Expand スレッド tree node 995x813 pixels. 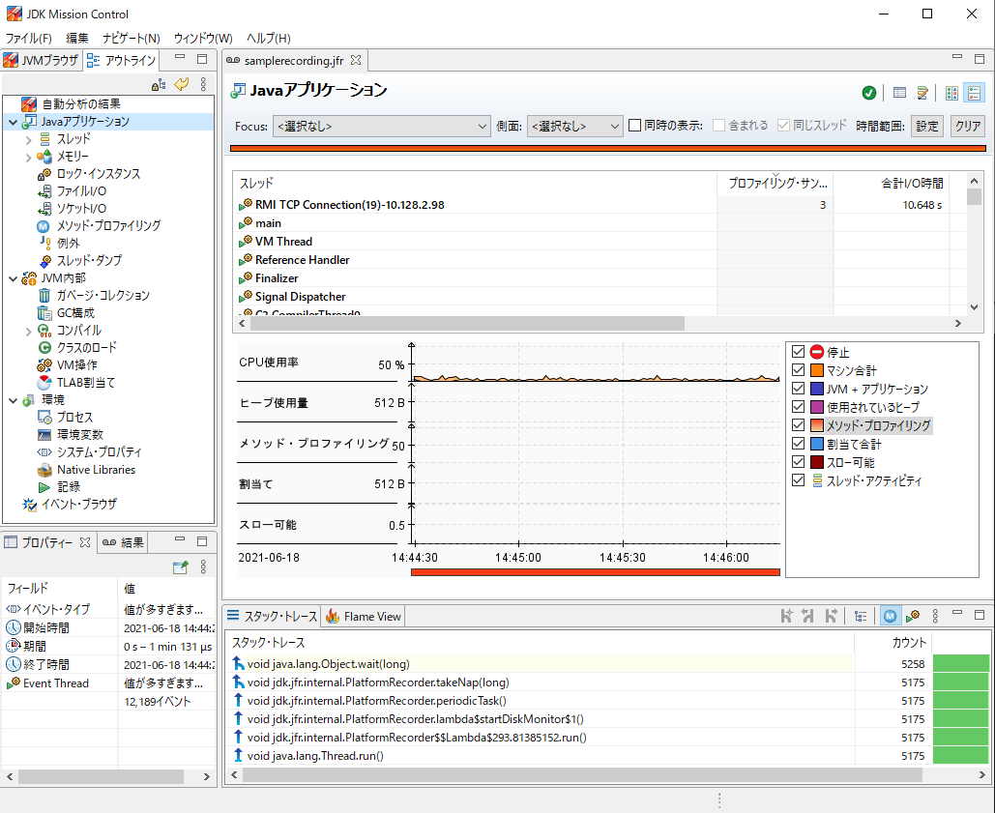(29, 139)
